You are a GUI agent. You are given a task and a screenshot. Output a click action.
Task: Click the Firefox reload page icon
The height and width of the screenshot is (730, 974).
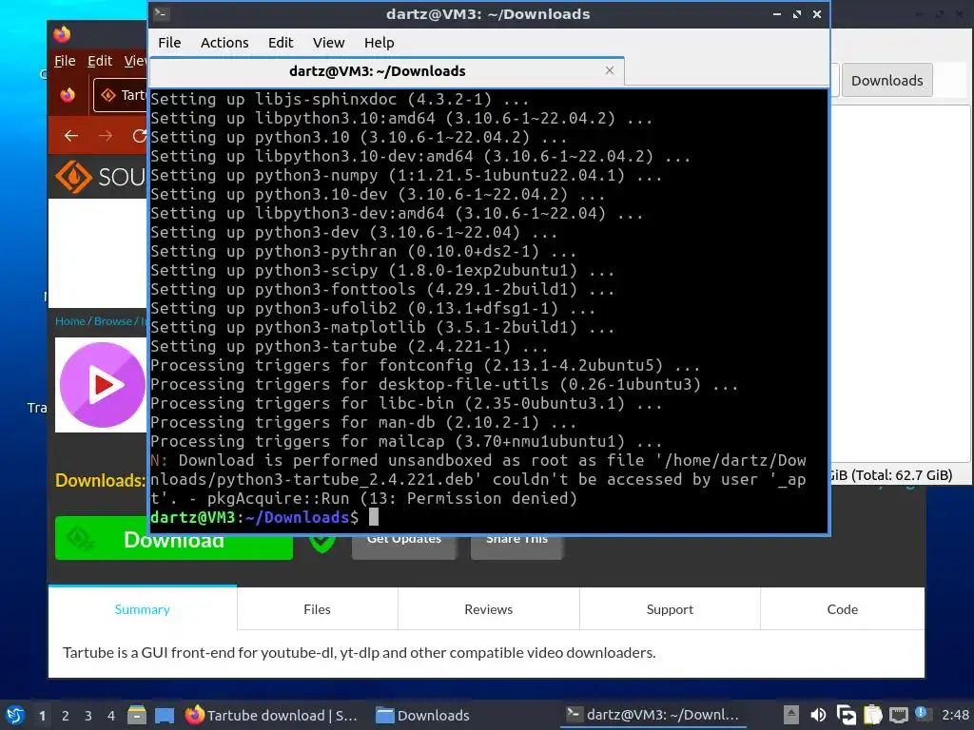coord(140,135)
